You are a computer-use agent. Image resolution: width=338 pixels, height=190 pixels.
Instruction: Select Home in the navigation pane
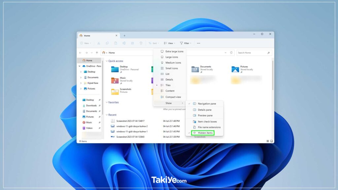tap(89, 61)
